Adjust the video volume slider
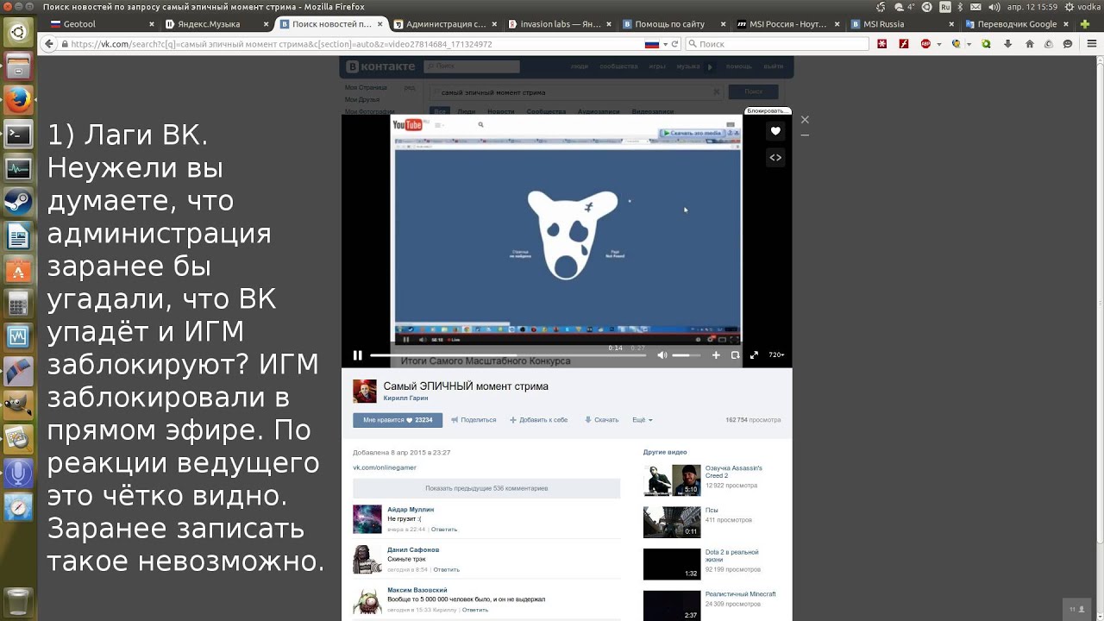1104x621 pixels. 687,355
